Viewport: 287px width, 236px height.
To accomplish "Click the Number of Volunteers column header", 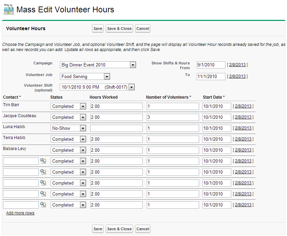I will pos(168,97).
